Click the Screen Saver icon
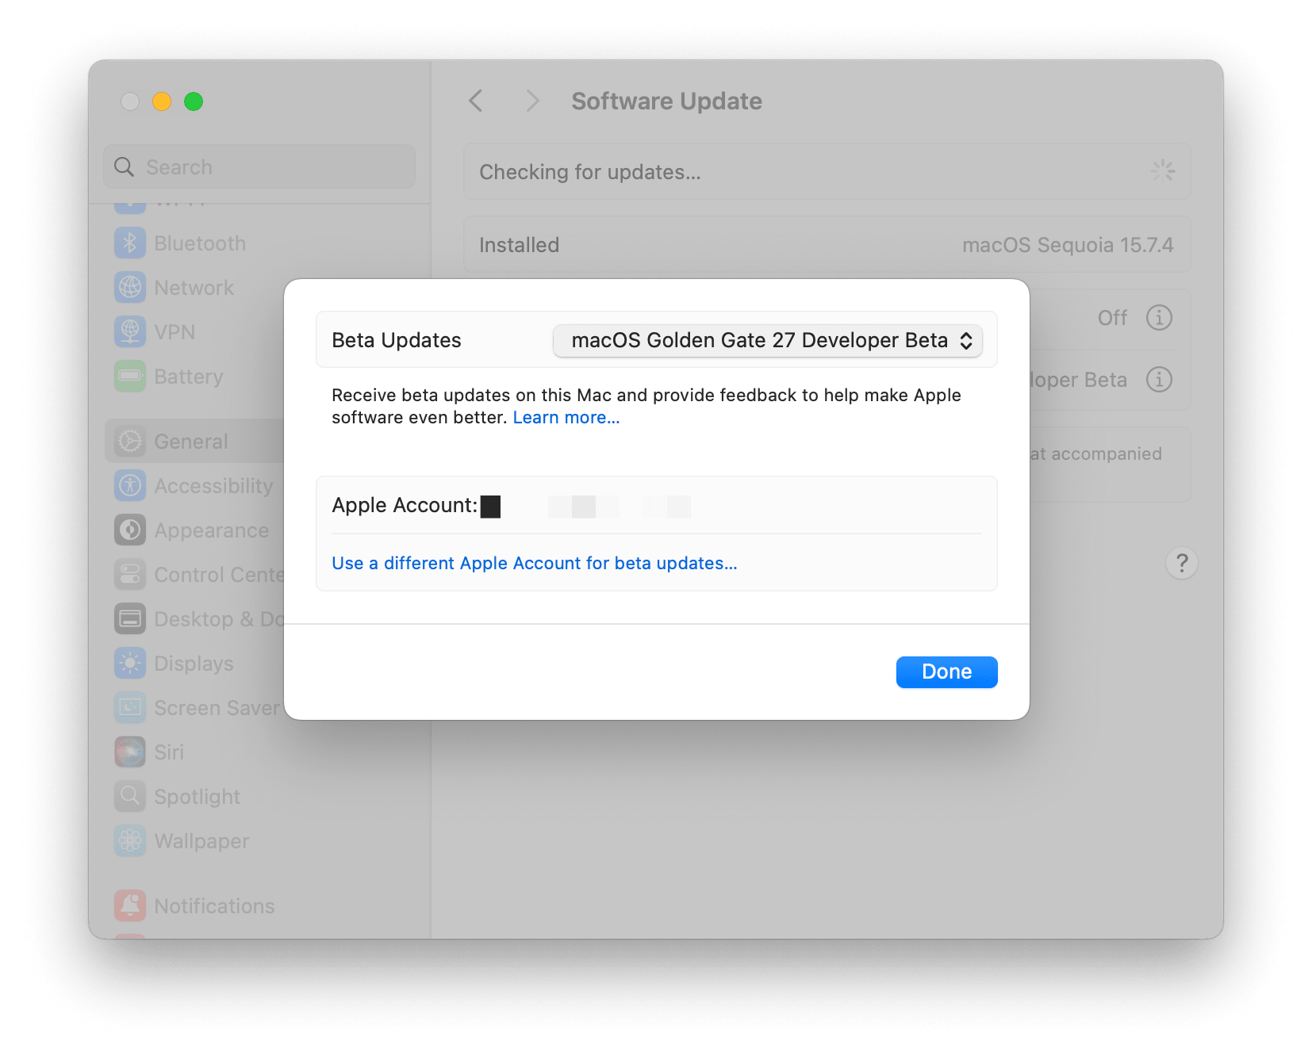 pyautogui.click(x=130, y=707)
